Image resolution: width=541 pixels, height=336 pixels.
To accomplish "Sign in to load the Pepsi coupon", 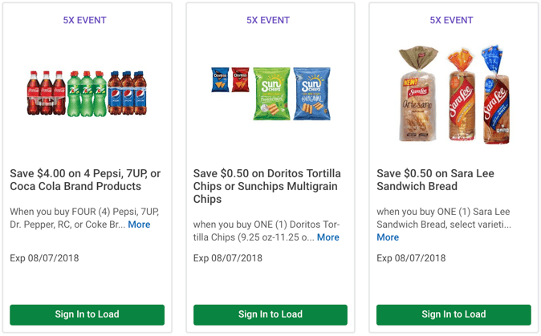I will coord(87,314).
